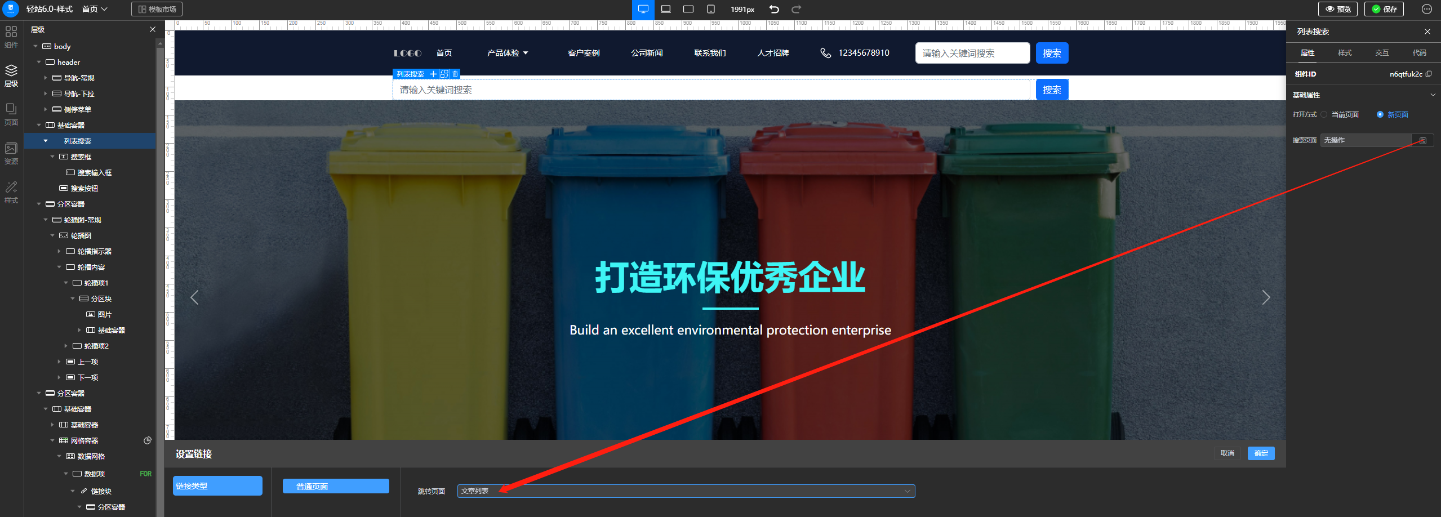Click the link picker icon beside 无操作

pos(1422,140)
